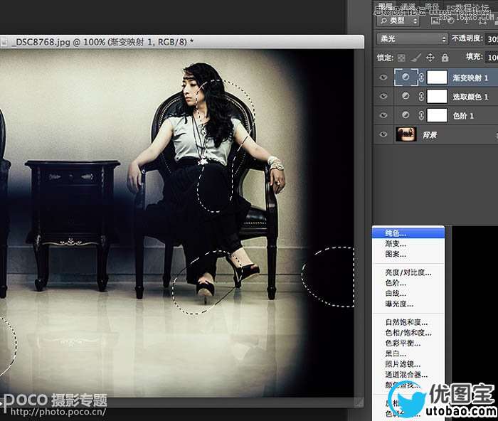Viewport: 498px width, 421px height.
Task: Select the 渐变映射 1 adjustment layer icon
Action: pos(406,77)
